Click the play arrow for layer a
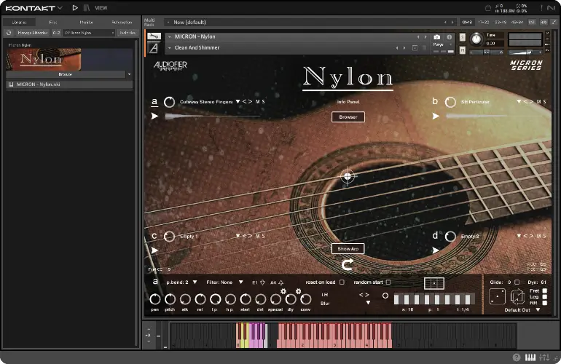The width and height of the screenshot is (561, 364). [154, 116]
